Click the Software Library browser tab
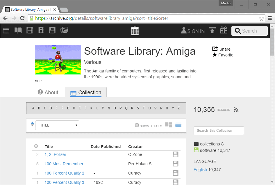This screenshot has width=275, height=185. (30, 10)
